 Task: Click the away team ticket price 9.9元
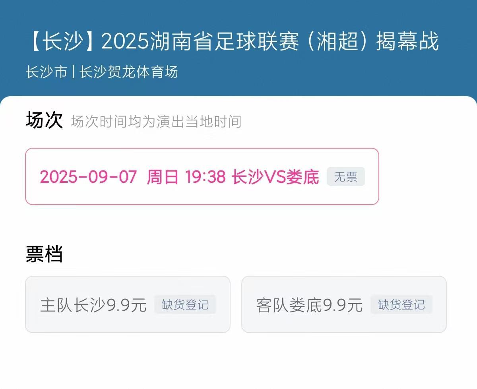[344, 304]
